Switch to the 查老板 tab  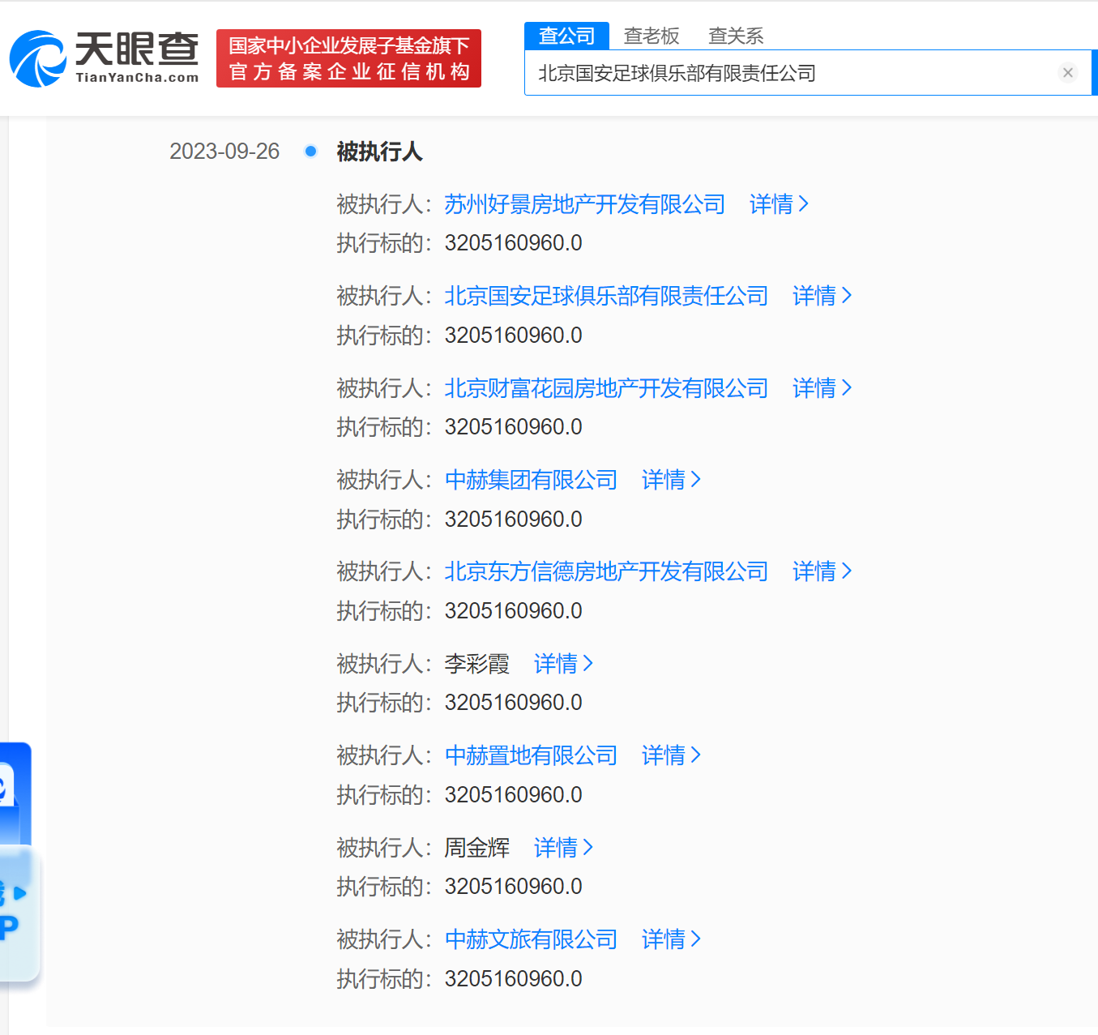tap(652, 36)
